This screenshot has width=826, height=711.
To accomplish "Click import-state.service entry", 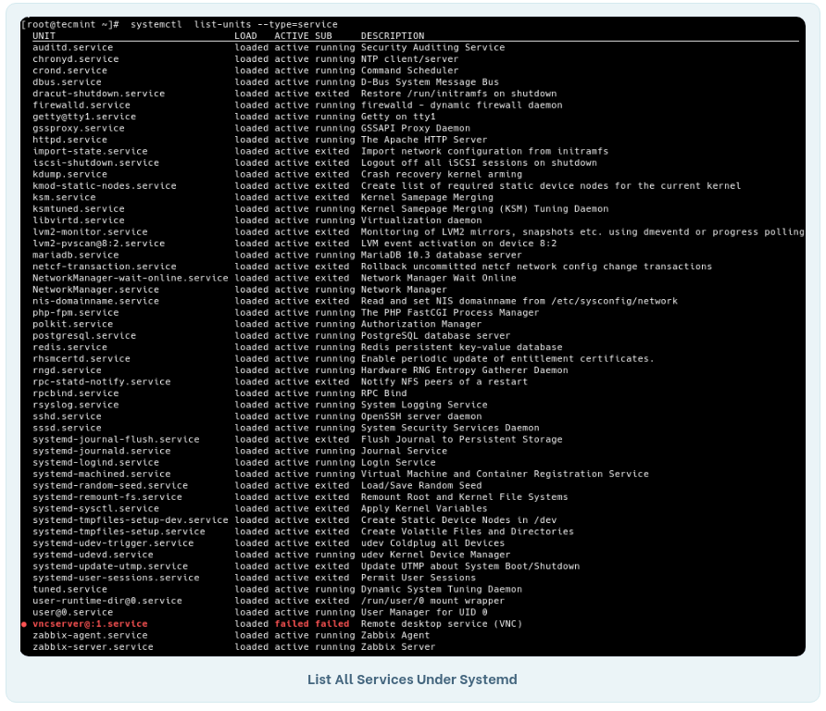I will (x=90, y=151).
